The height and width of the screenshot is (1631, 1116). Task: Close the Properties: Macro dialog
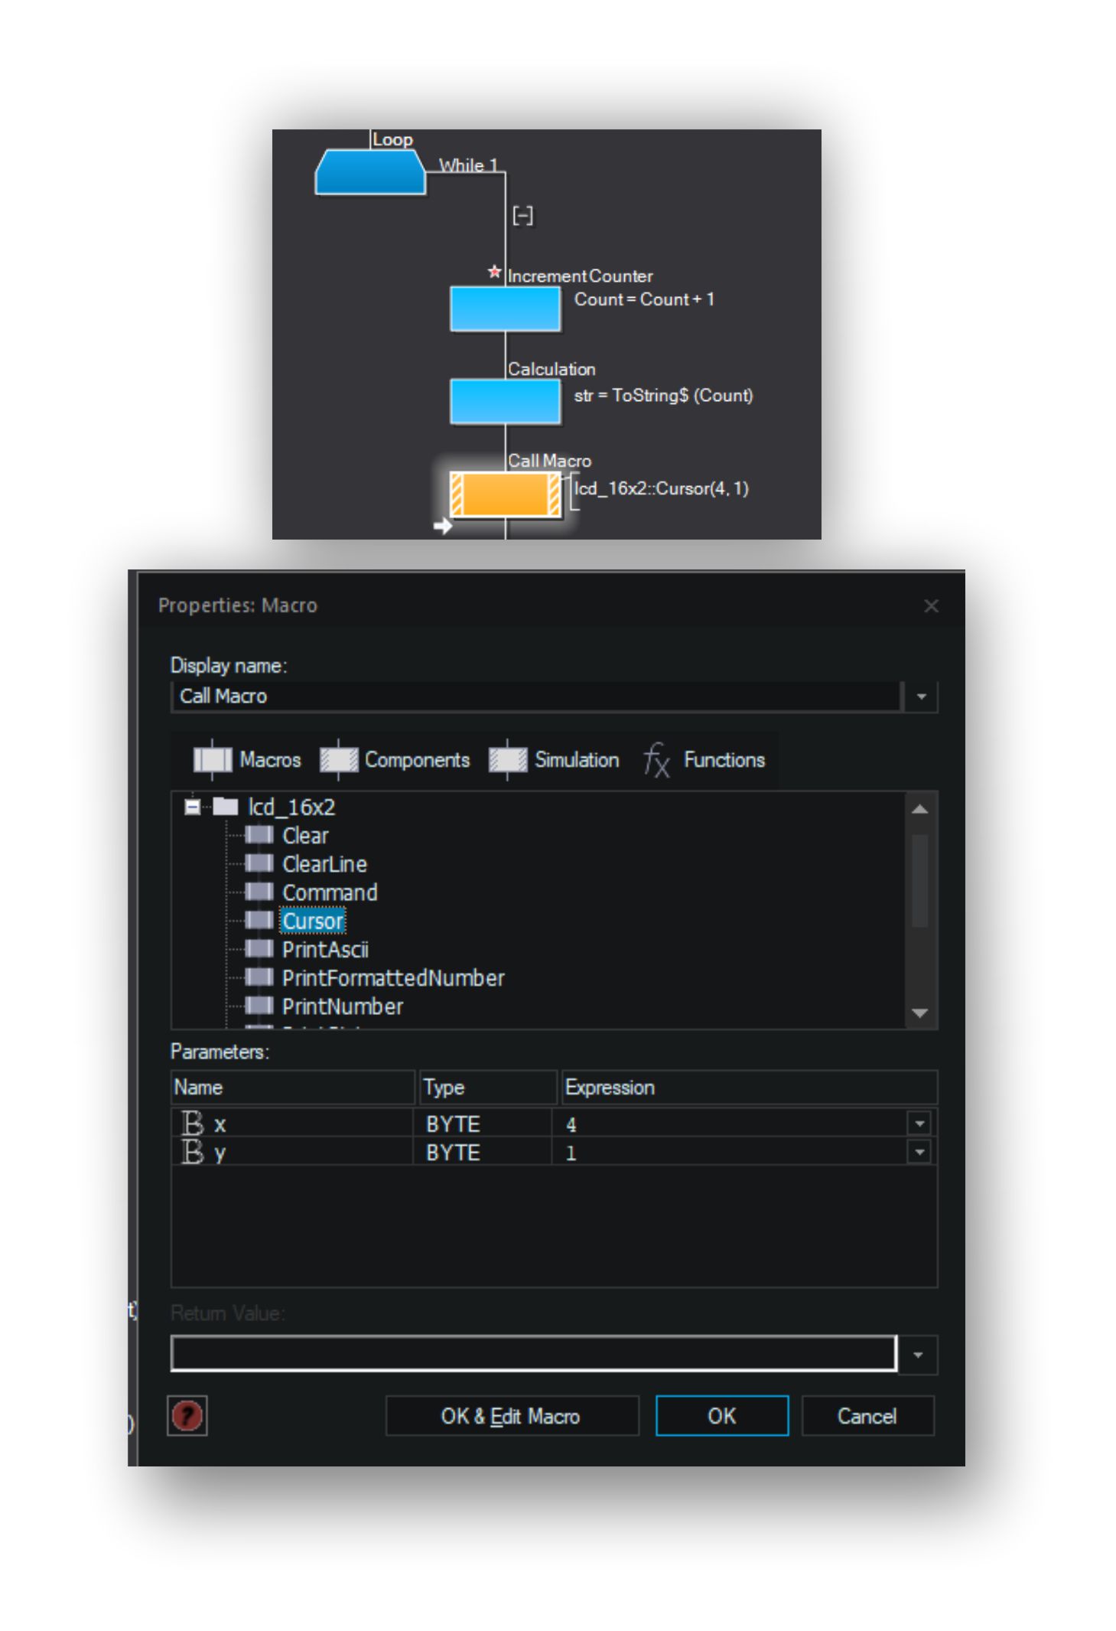pos(931,606)
